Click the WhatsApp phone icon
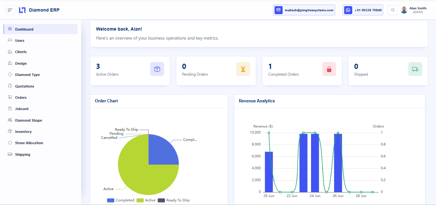 tap(348, 10)
